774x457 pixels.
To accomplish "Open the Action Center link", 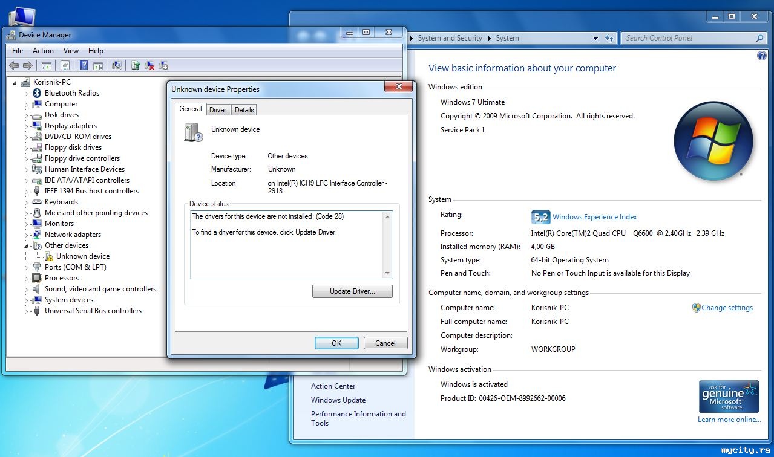I will 333,386.
